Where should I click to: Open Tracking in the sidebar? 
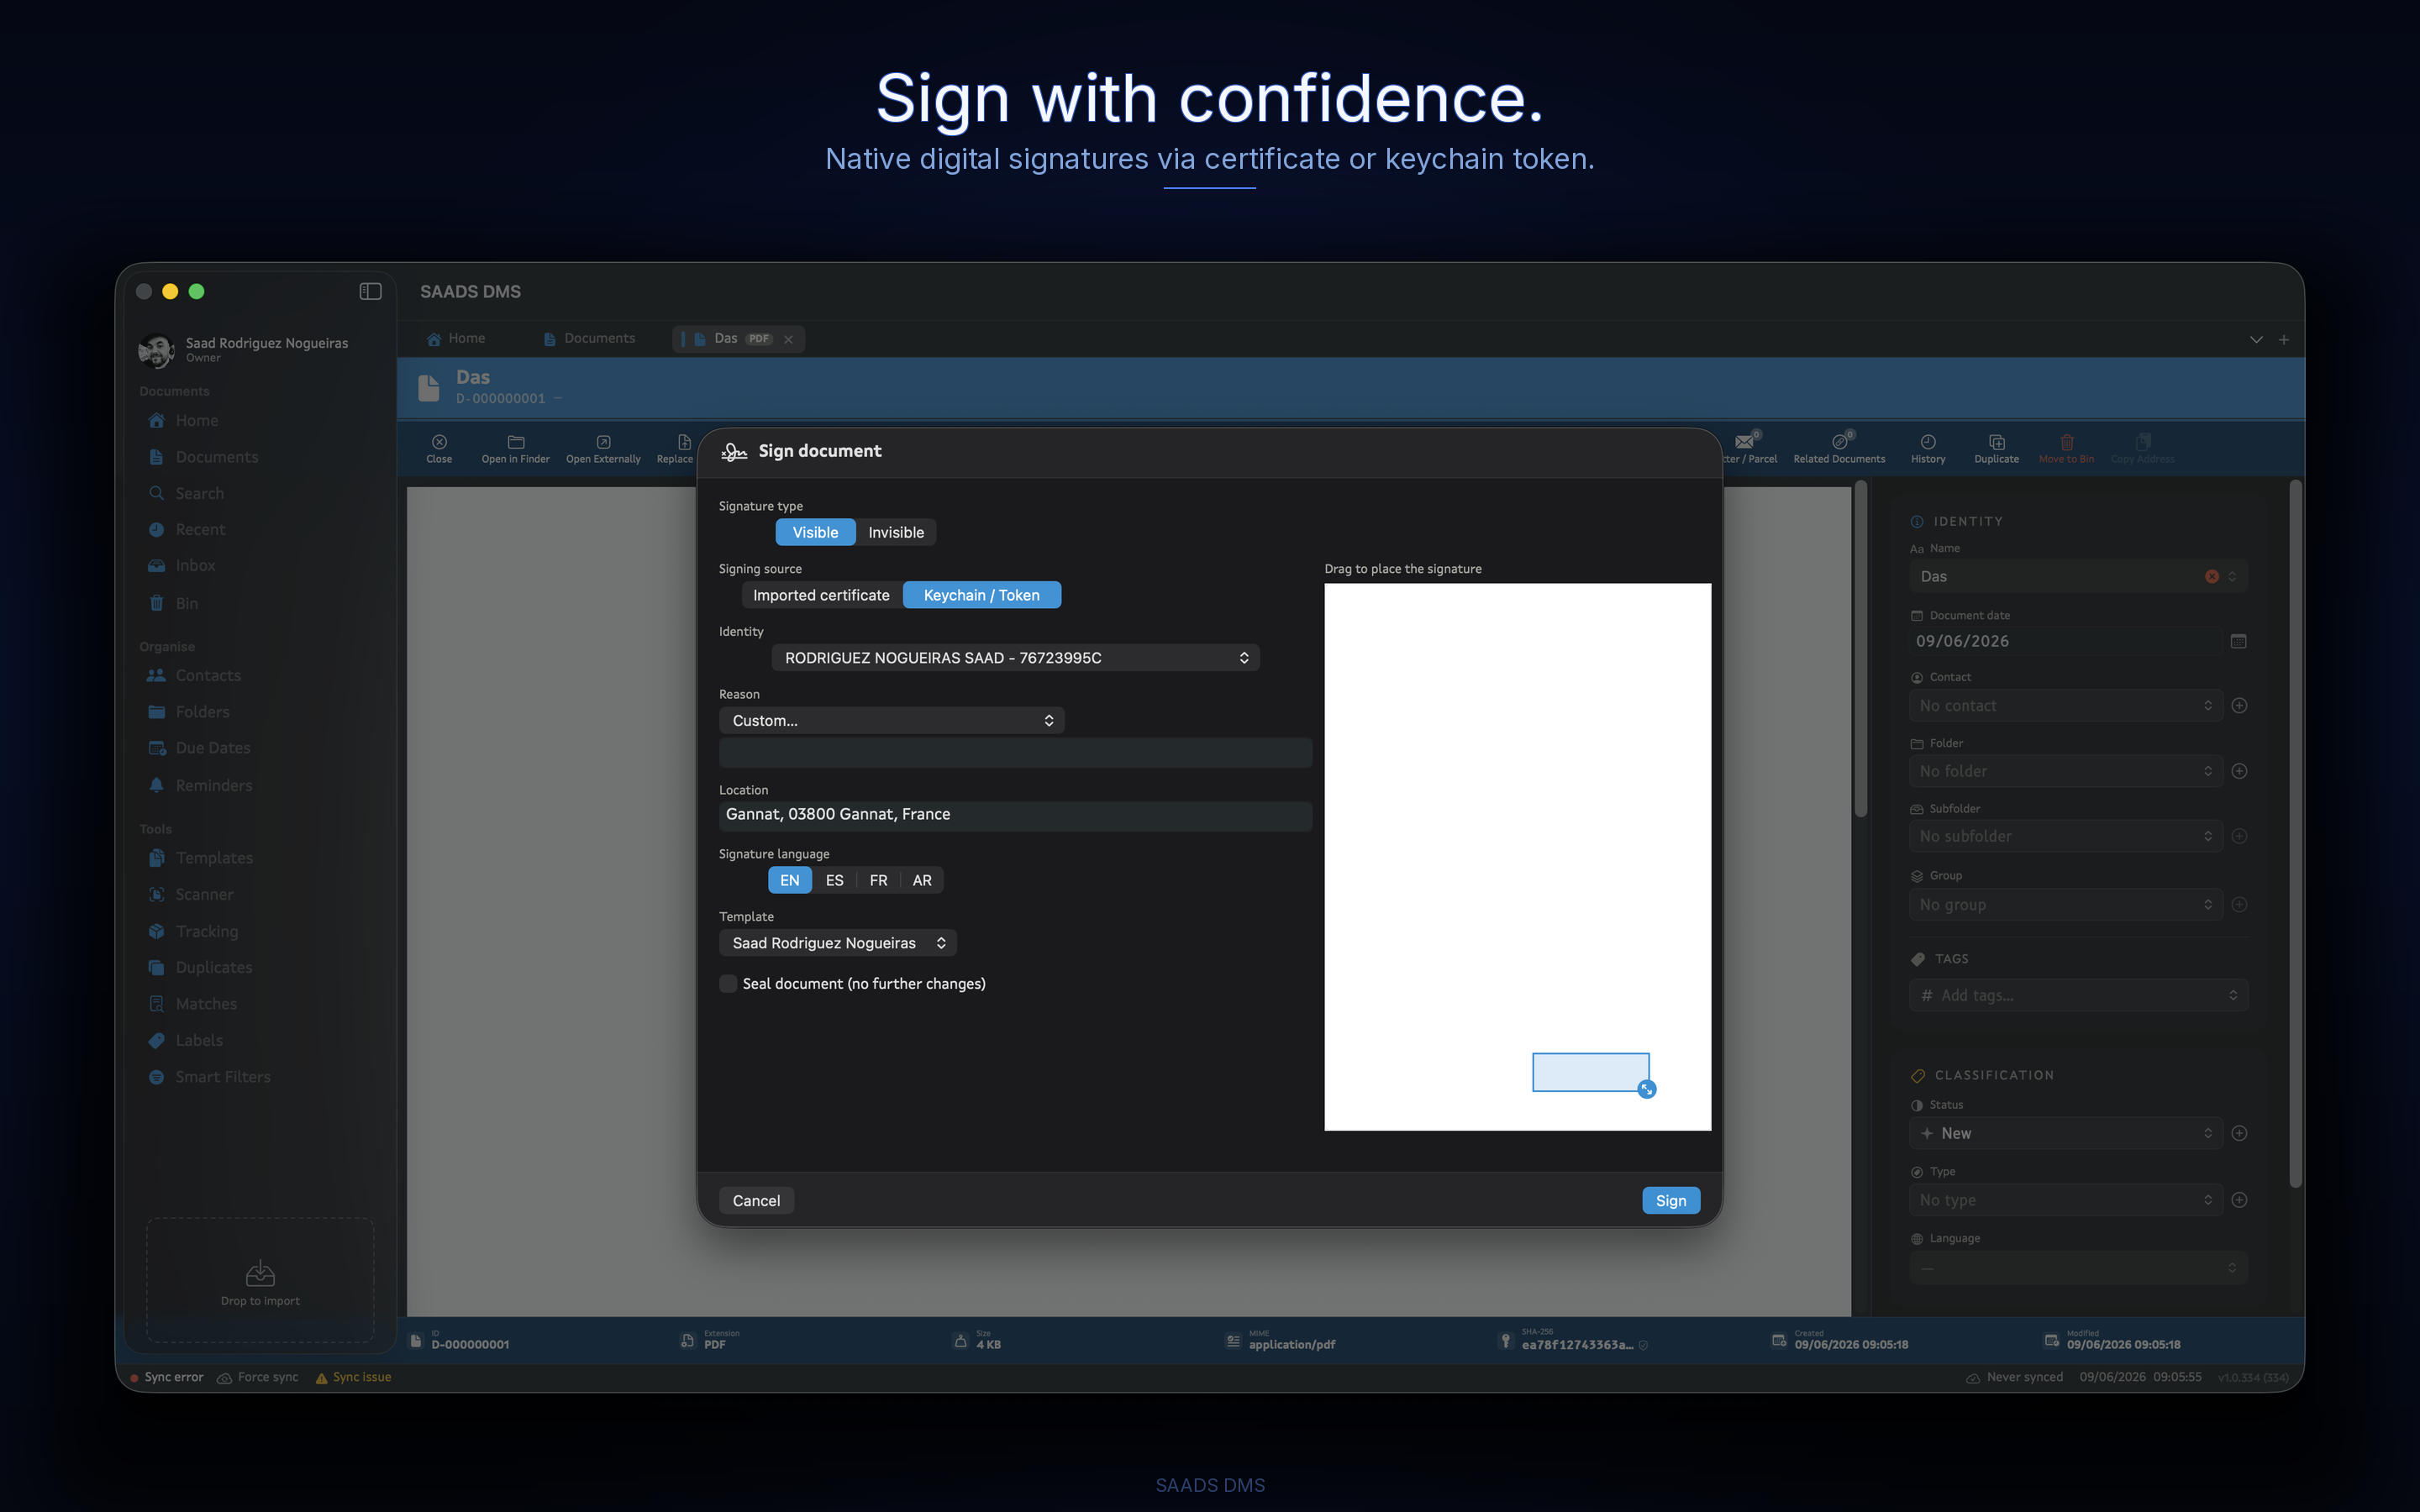[193, 931]
